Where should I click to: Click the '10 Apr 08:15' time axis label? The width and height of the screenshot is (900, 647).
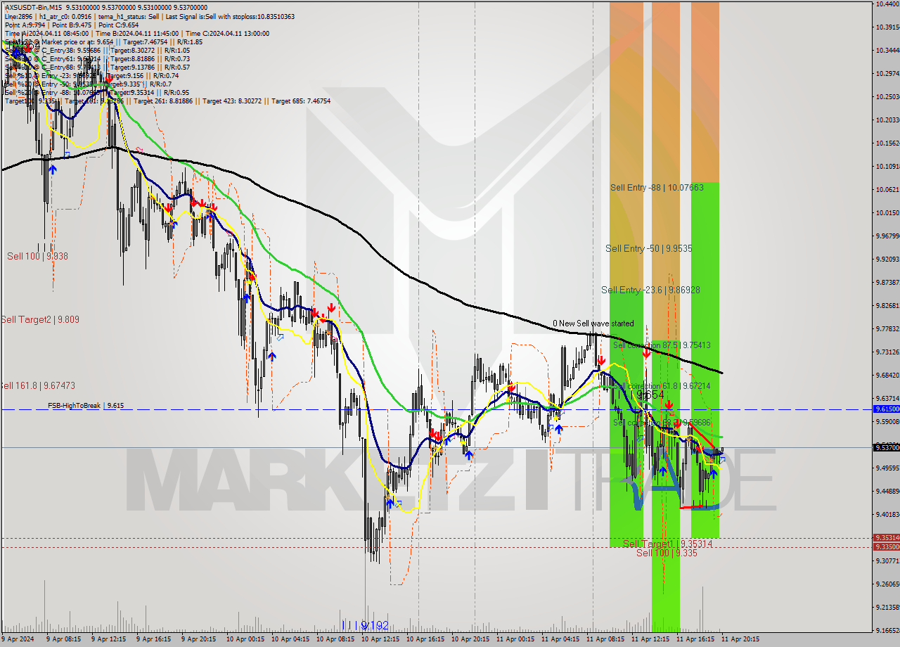point(335,639)
